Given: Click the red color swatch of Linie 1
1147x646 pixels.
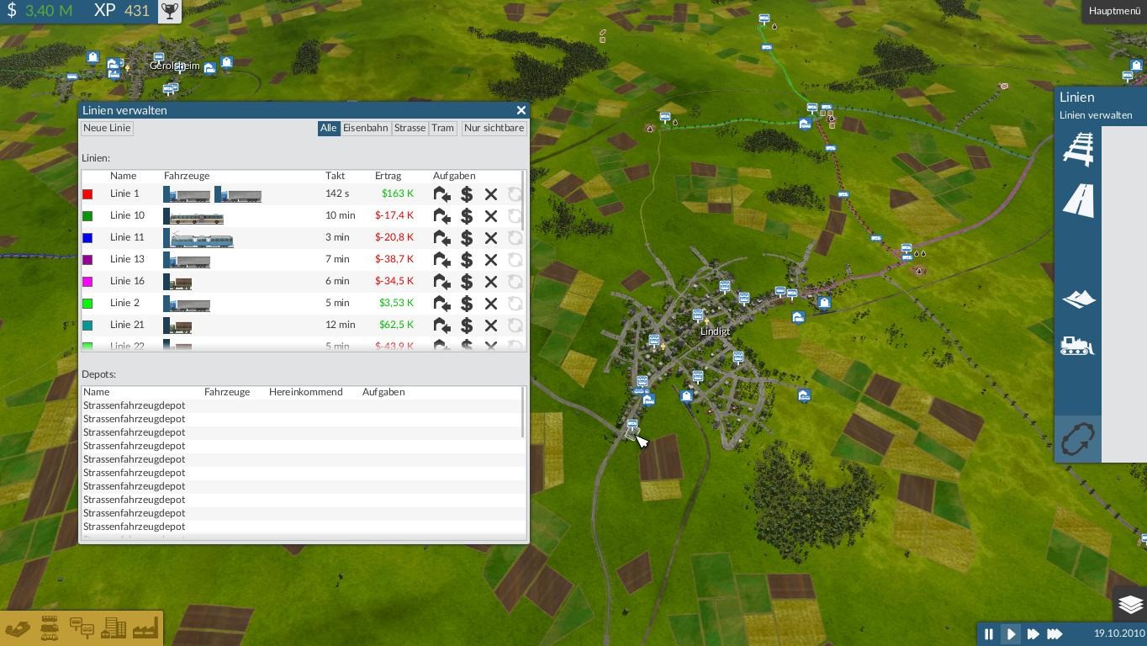Looking at the screenshot, I should click(87, 194).
